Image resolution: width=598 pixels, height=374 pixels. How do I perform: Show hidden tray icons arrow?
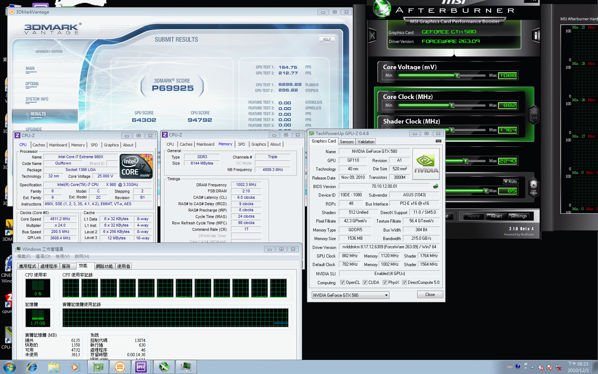pos(533,367)
